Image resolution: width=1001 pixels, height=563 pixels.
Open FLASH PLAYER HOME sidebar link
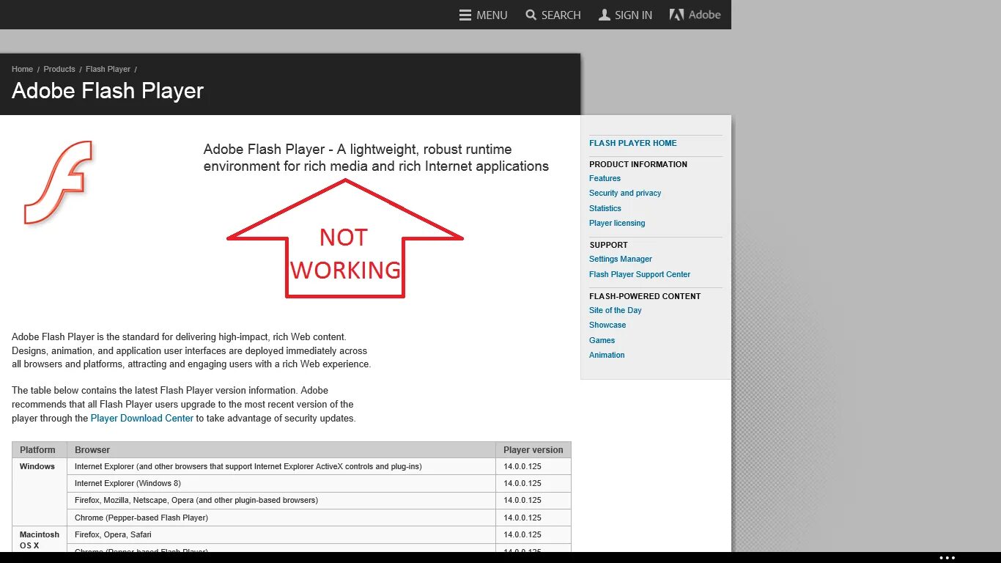pyautogui.click(x=633, y=143)
